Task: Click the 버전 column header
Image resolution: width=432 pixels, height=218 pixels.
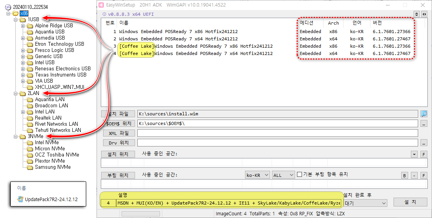Action: point(377,23)
